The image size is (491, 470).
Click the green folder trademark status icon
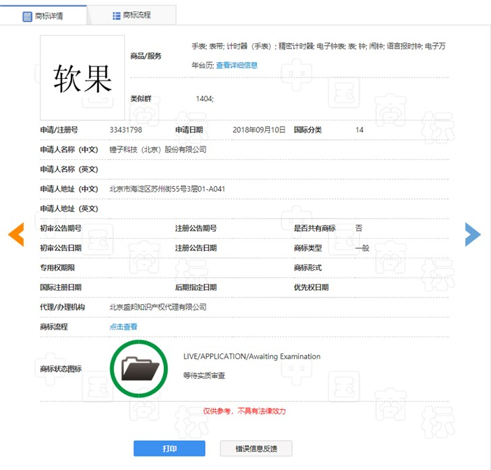[139, 369]
